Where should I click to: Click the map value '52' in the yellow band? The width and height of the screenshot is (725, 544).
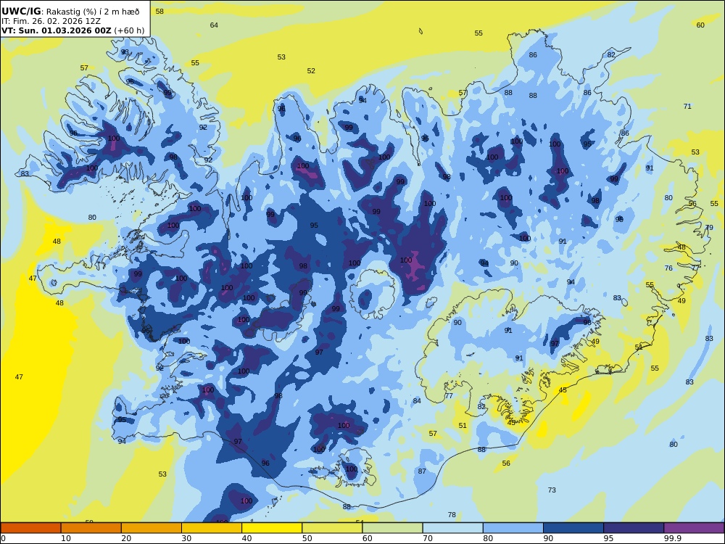[311, 71]
